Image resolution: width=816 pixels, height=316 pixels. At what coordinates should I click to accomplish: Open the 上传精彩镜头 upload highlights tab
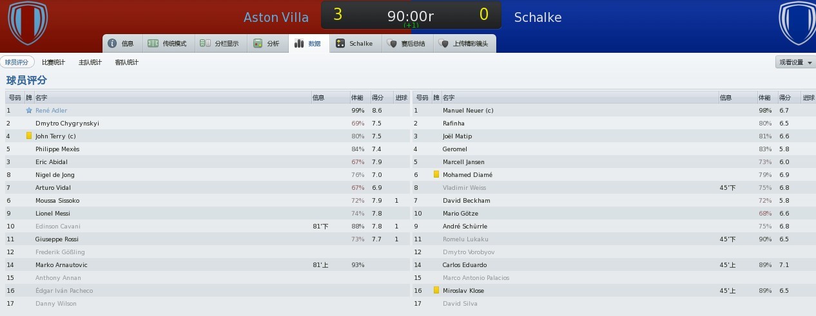tap(464, 44)
